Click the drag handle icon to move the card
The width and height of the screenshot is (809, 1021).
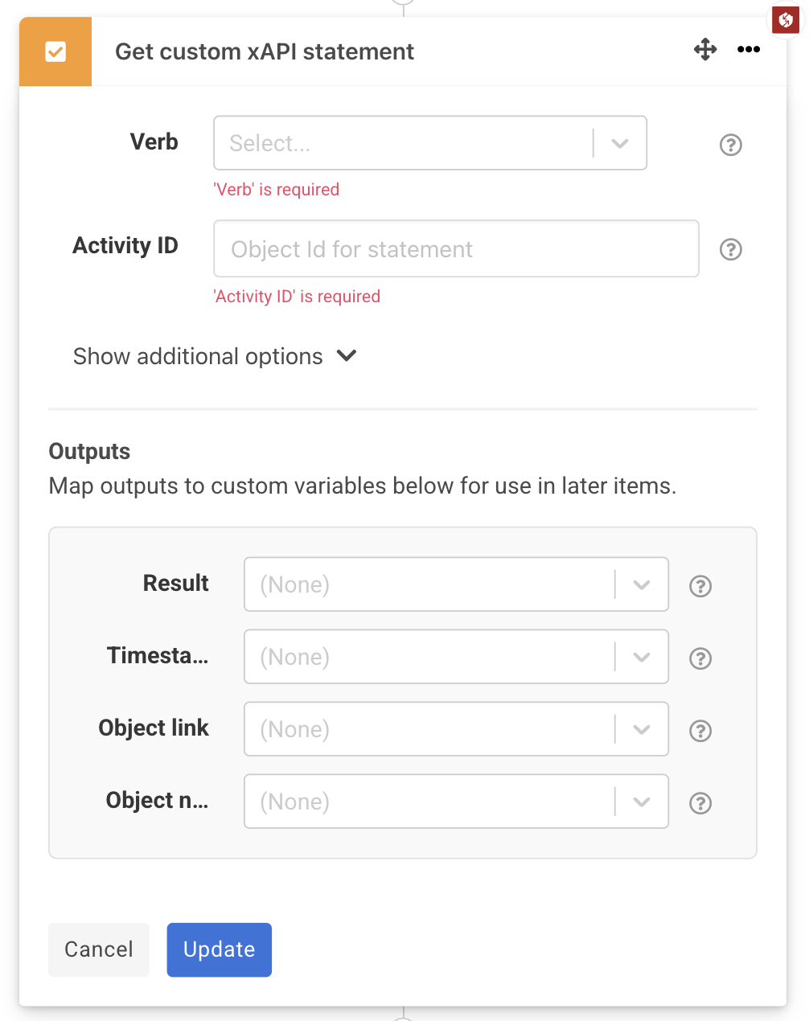704,50
